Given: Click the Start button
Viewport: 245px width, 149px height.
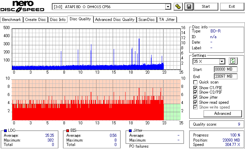Looking at the screenshot, I should (x=206, y=6).
